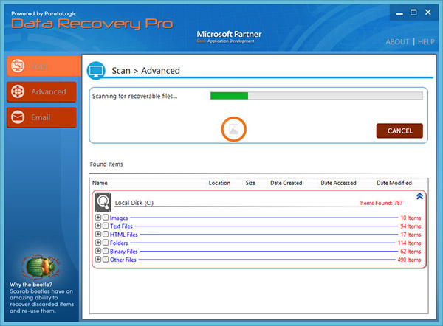Switch to the Email tab
Image resolution: width=443 pixels, height=326 pixels.
[x=42, y=117]
